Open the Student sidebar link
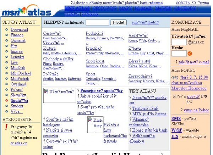This screenshot has height=155, width=213. pyautogui.click(x=17, y=106)
